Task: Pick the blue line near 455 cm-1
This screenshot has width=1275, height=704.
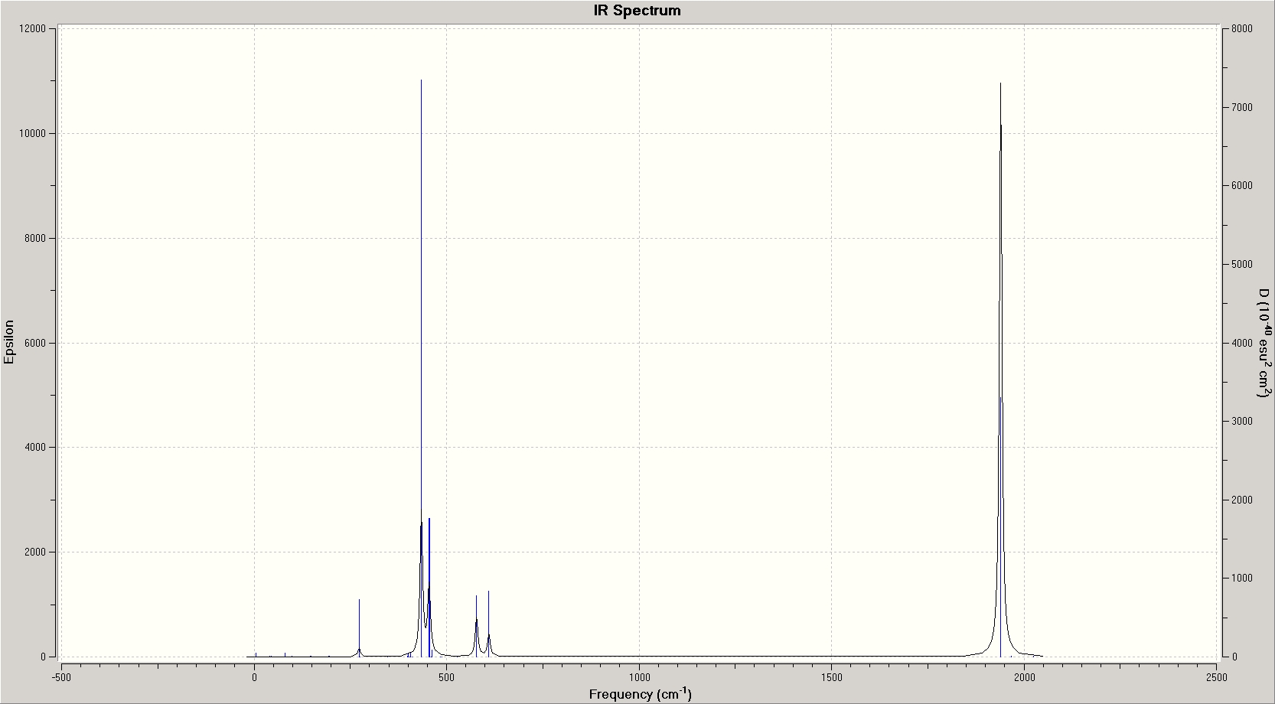Action: (x=429, y=587)
